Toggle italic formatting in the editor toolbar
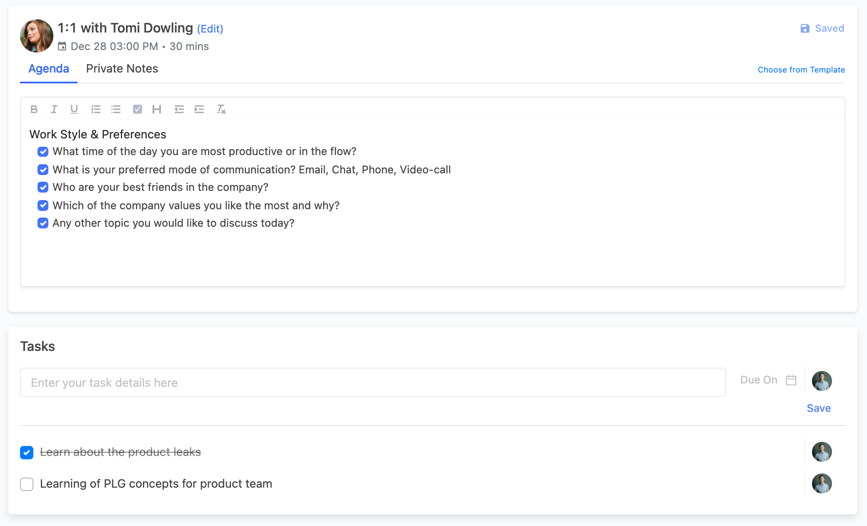867x526 pixels. (54, 109)
